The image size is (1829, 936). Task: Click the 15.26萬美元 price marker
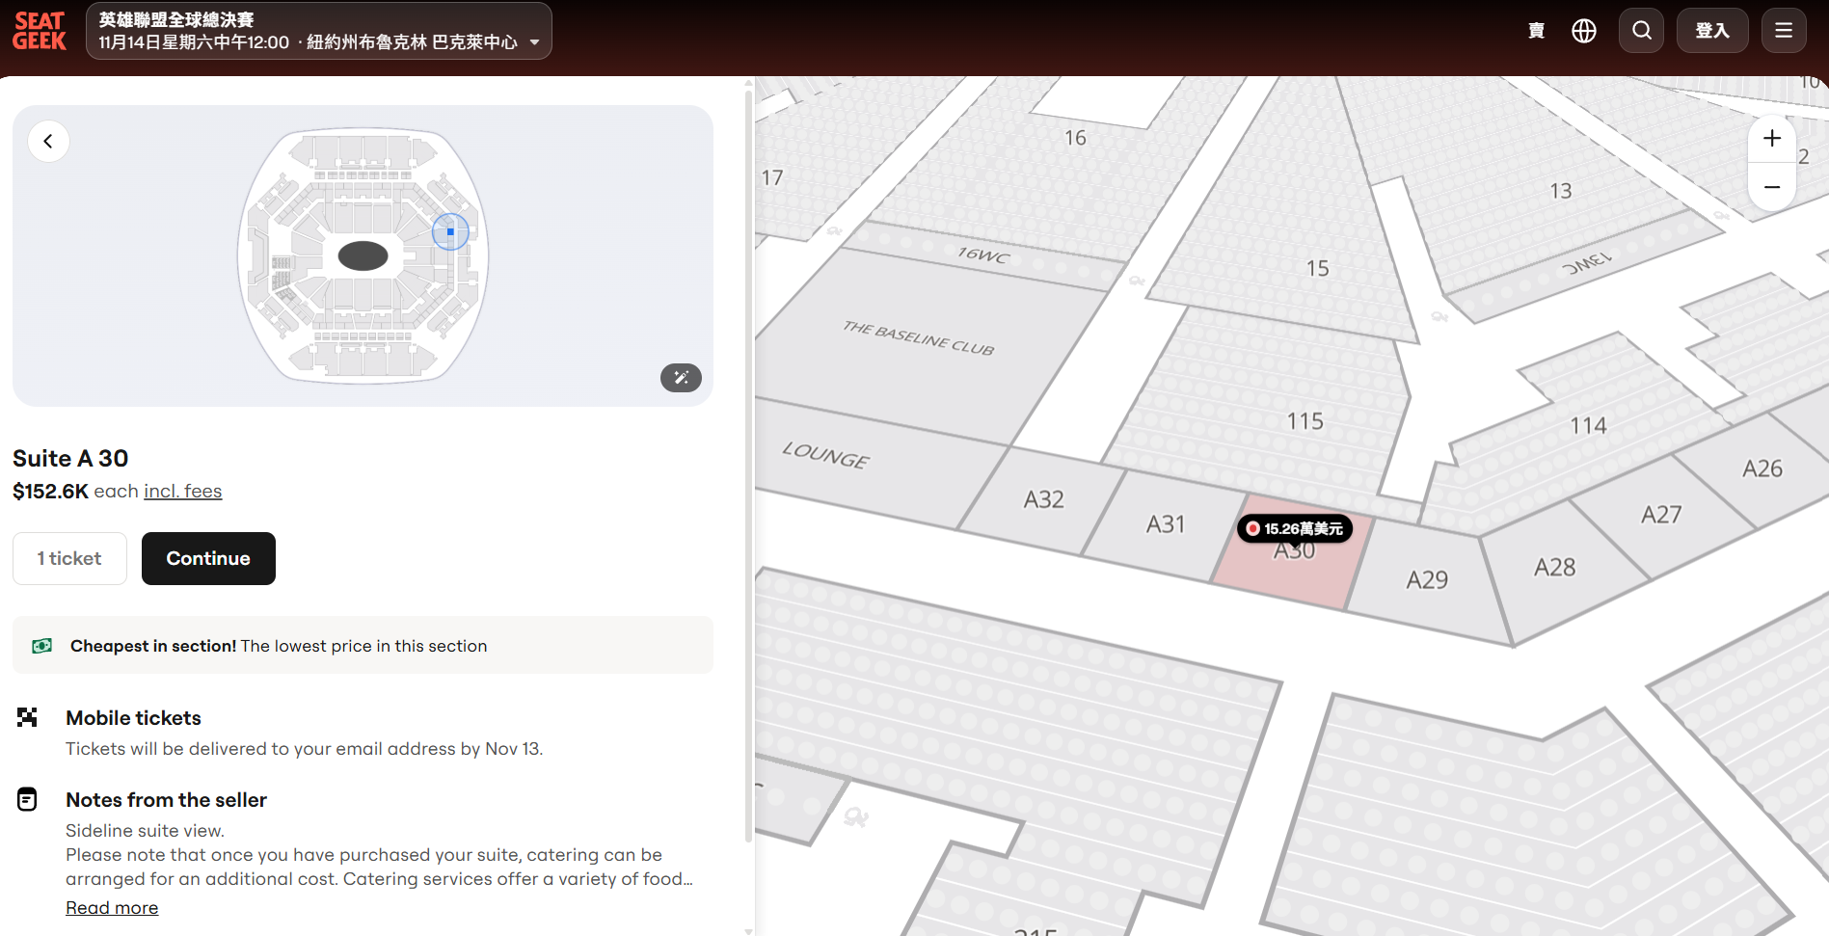[x=1295, y=528]
